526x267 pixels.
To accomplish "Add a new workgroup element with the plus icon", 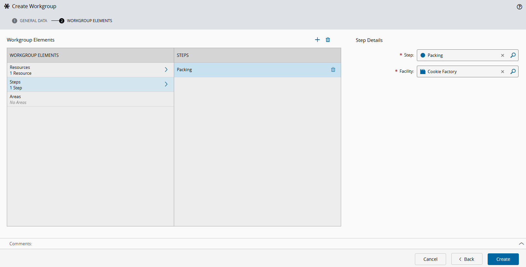I will click(317, 40).
